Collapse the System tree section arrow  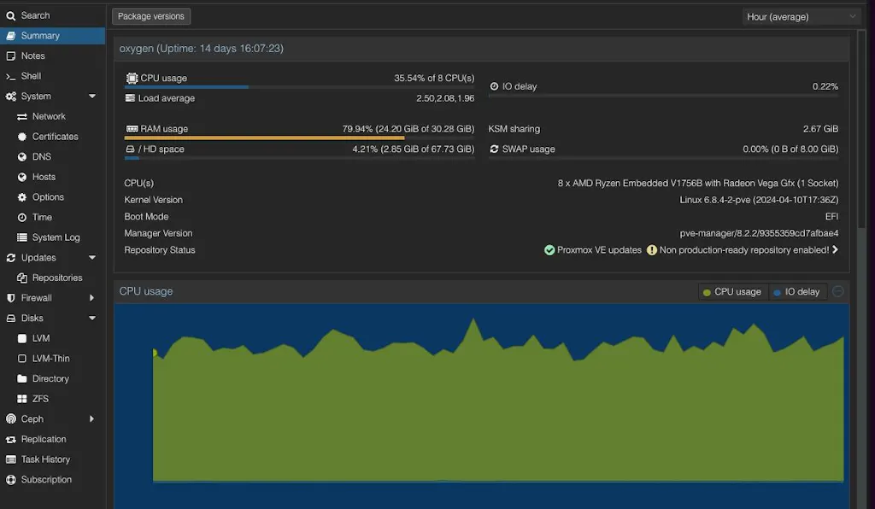(x=92, y=97)
